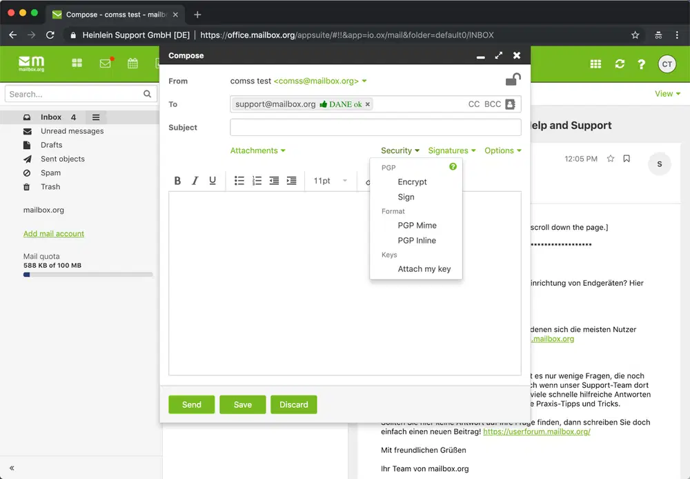The height and width of the screenshot is (479, 690).
Task: Click the sender avatar S
Action: 659,164
